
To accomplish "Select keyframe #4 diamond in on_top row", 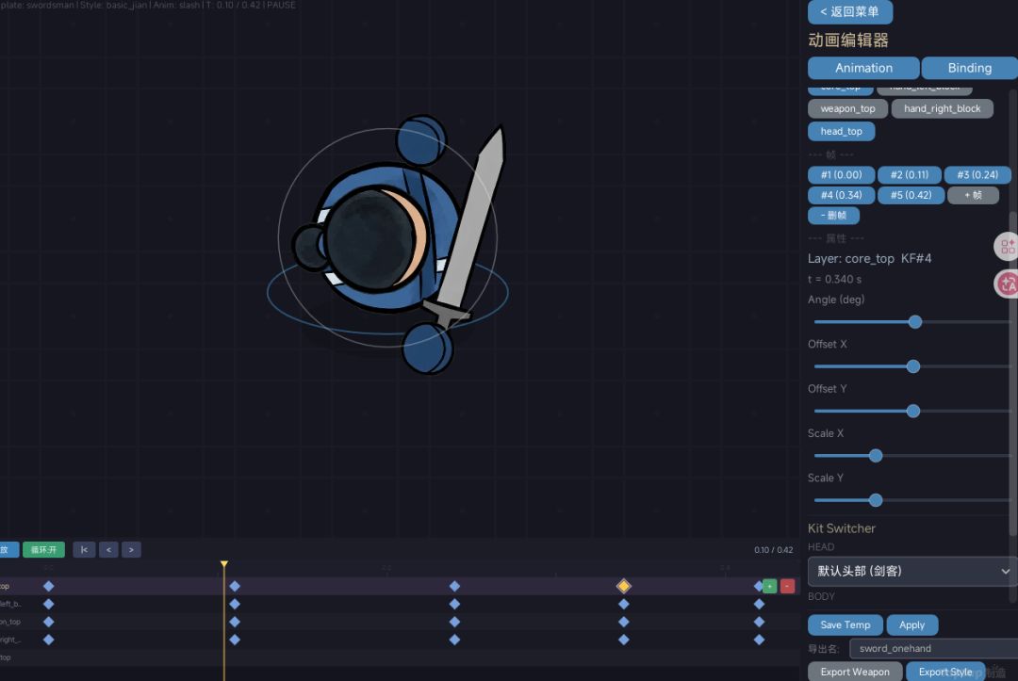I will pyautogui.click(x=623, y=622).
